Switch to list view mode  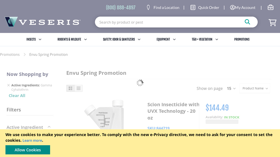(70, 88)
